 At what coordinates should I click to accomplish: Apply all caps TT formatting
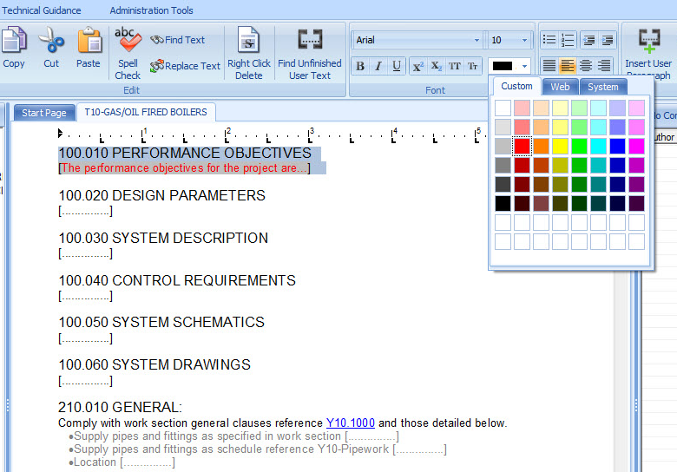click(x=454, y=67)
